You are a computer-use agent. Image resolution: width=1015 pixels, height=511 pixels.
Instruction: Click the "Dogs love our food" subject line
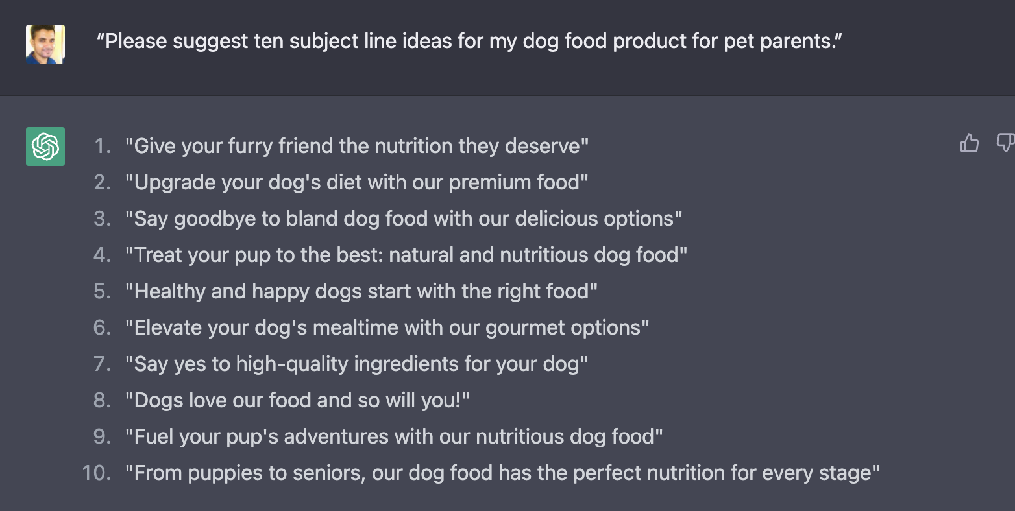coord(297,400)
